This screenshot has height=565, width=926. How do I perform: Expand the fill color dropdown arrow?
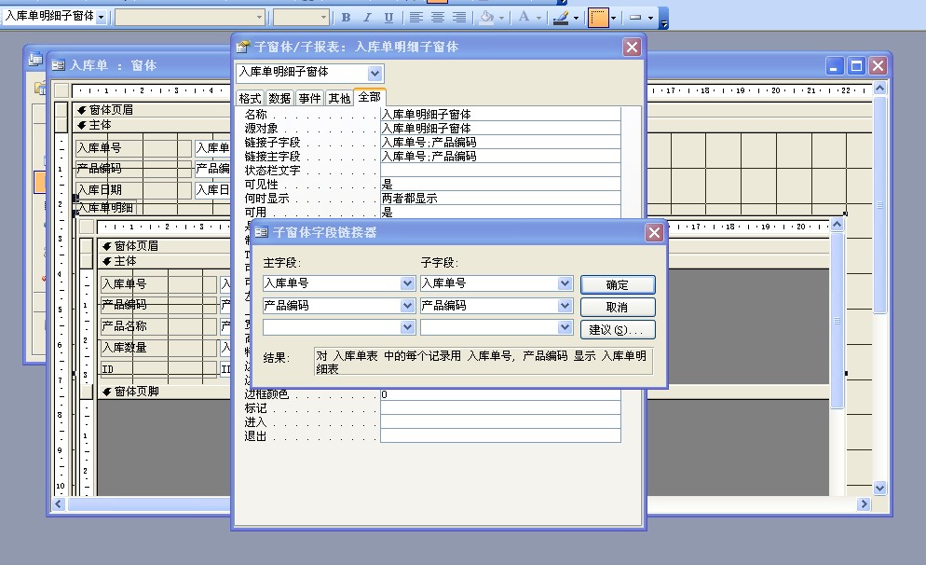coord(502,18)
